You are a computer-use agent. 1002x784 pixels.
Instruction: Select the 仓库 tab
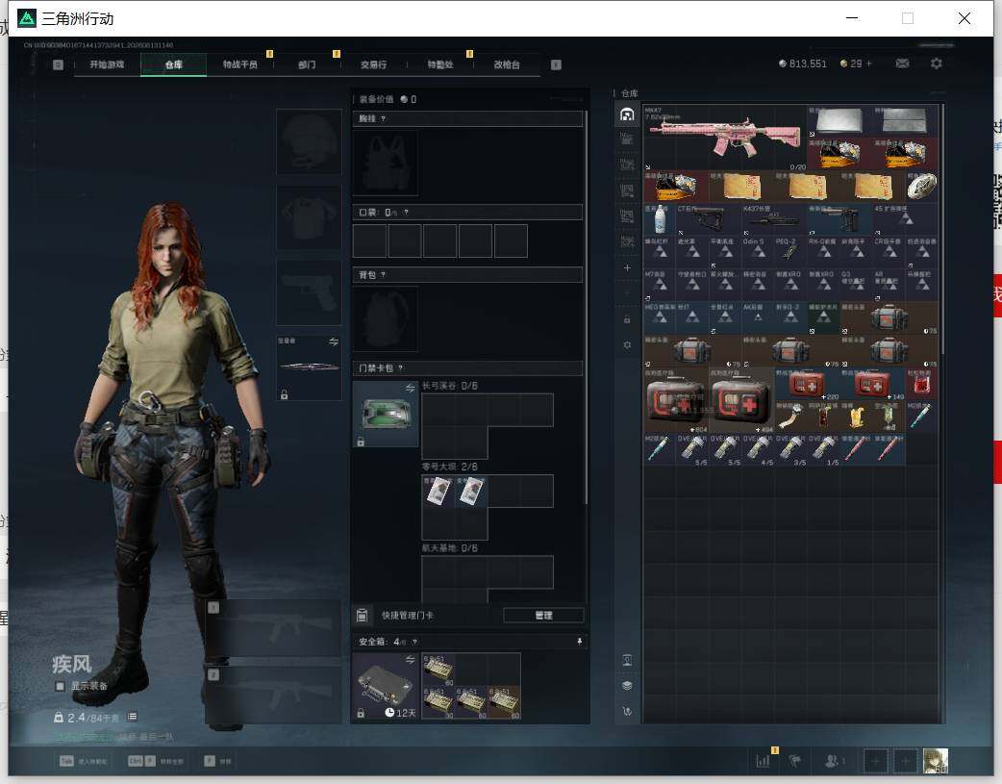(x=174, y=64)
